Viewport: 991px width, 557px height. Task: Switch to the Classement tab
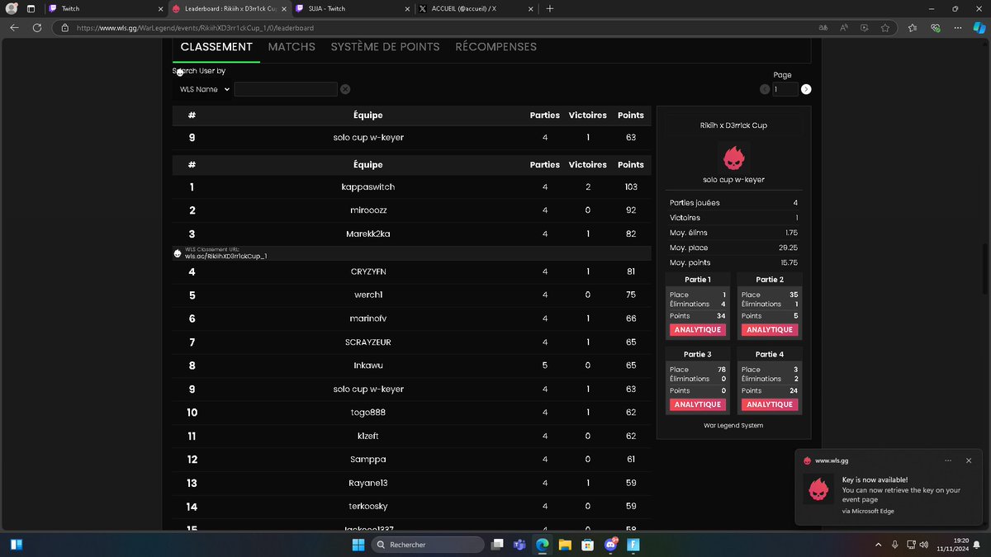[216, 47]
